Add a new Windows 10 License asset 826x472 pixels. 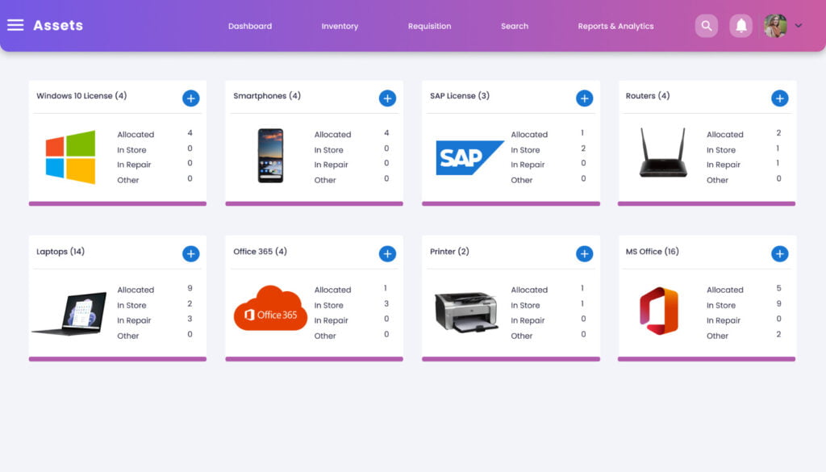click(190, 98)
